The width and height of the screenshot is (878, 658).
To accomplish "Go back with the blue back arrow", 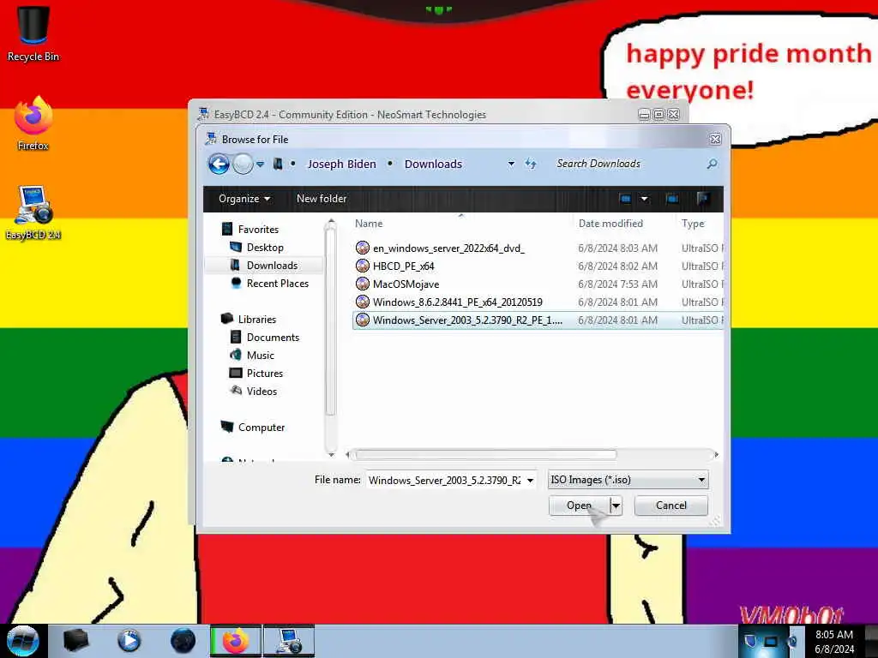I will tap(219, 164).
